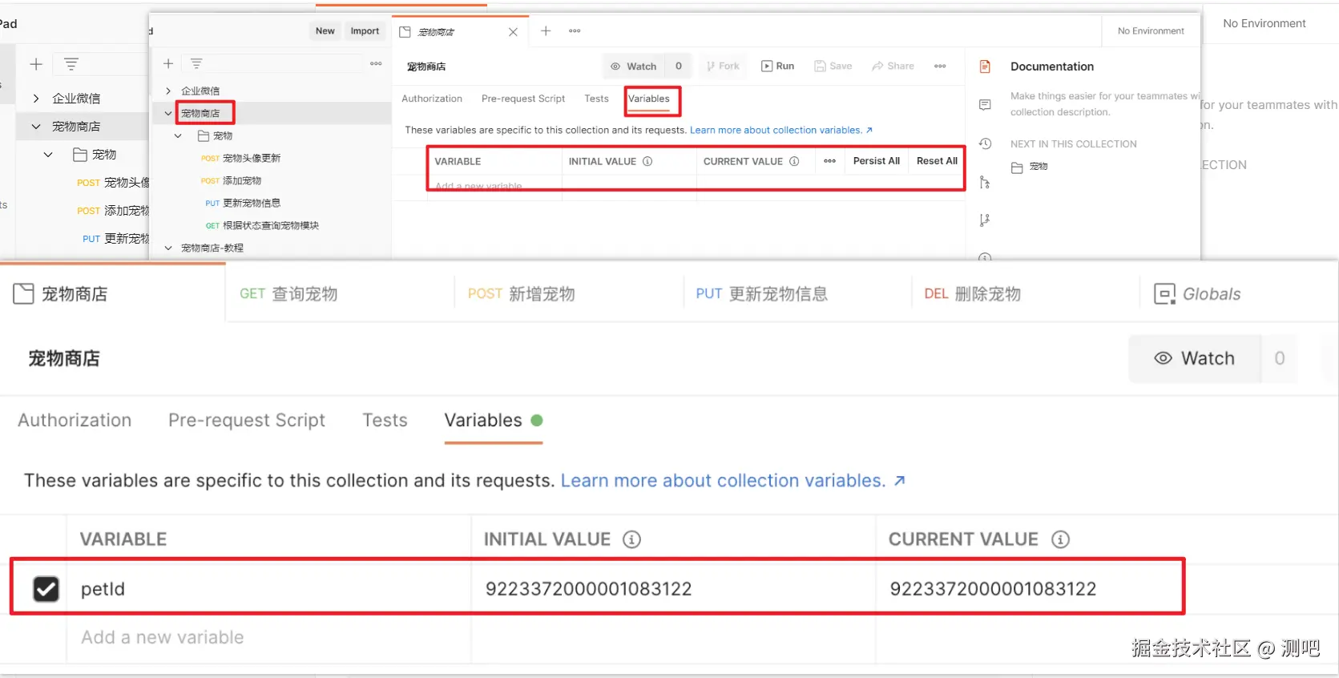Open the comments icon in right sidebar

tap(986, 105)
